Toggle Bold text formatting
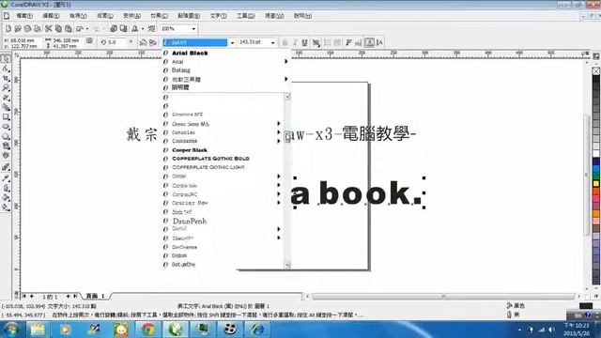This screenshot has width=601, height=338. 285,42
